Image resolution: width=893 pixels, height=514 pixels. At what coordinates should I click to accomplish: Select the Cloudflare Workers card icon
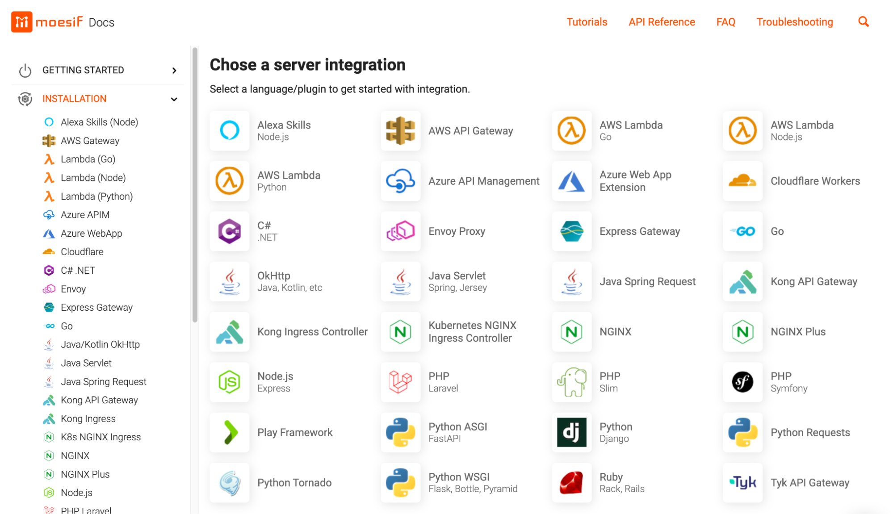pos(742,181)
